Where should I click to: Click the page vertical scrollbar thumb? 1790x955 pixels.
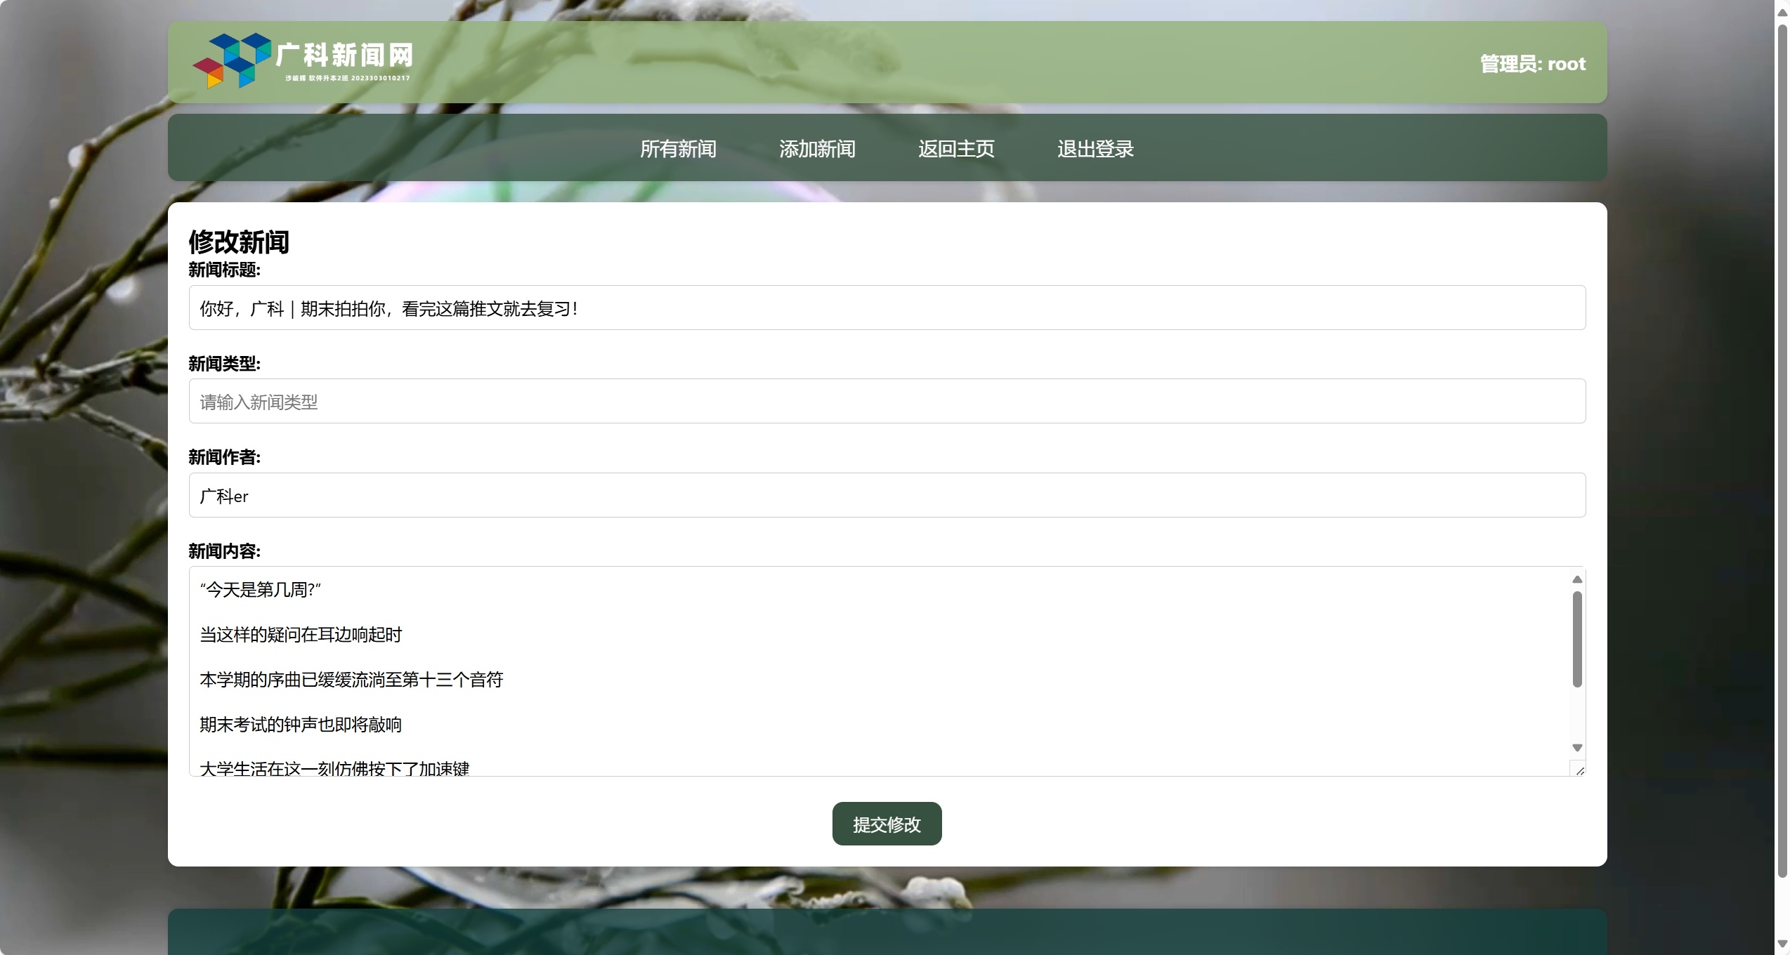(x=1782, y=449)
